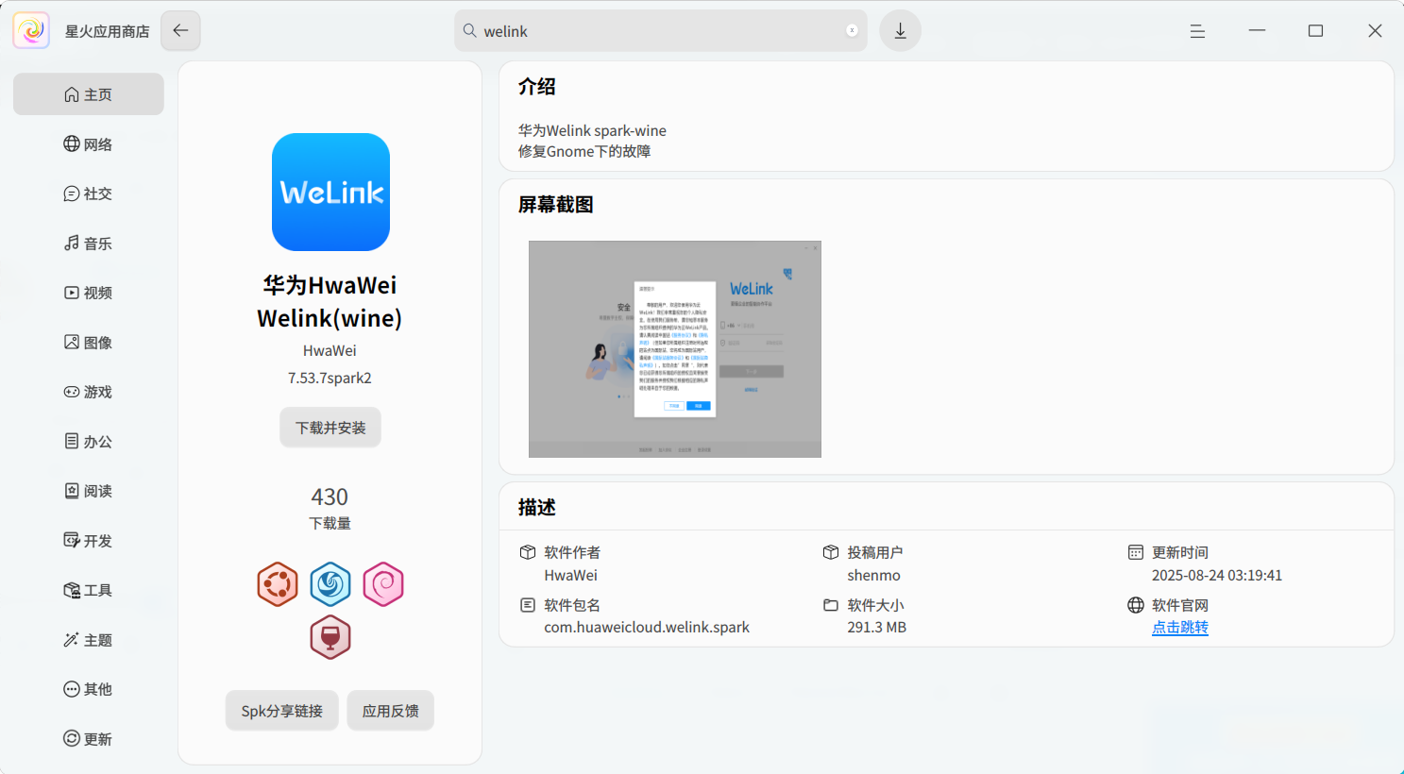Screen dimensions: 1404x774
Task: Click the Wine glass badge
Action: point(330,637)
